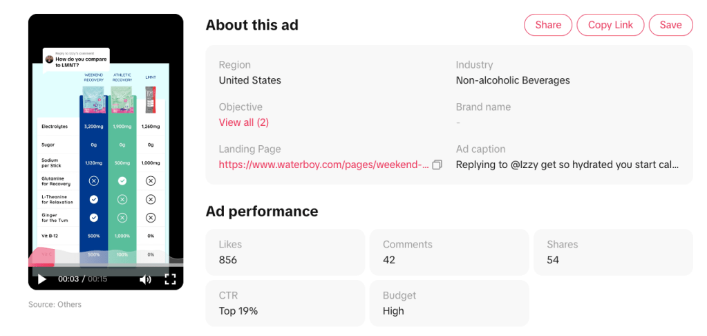This screenshot has width=707, height=336.
Task: Open the waterboy.com landing page link
Action: pos(323,165)
